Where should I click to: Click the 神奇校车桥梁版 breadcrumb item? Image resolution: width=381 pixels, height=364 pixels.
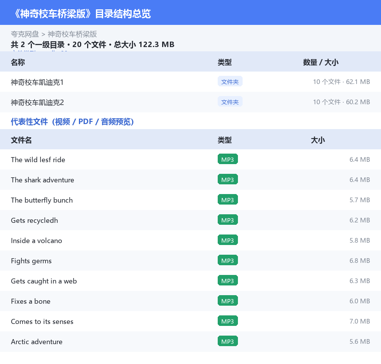click(x=72, y=34)
